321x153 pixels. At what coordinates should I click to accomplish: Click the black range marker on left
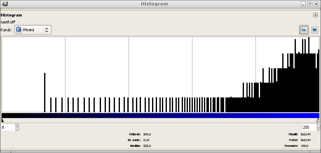click(2, 120)
